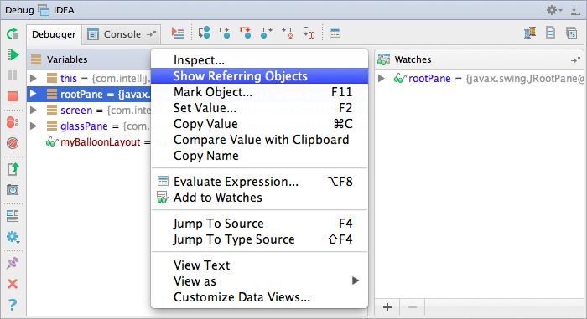Click the Step Over icon
The height and width of the screenshot is (319, 587).
tap(204, 33)
